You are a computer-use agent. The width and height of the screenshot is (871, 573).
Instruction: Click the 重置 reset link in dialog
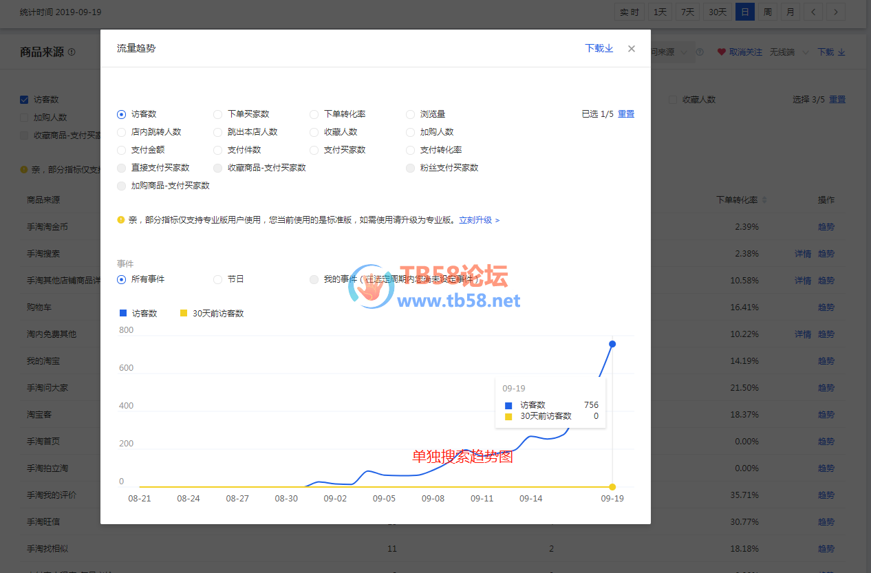pos(625,114)
